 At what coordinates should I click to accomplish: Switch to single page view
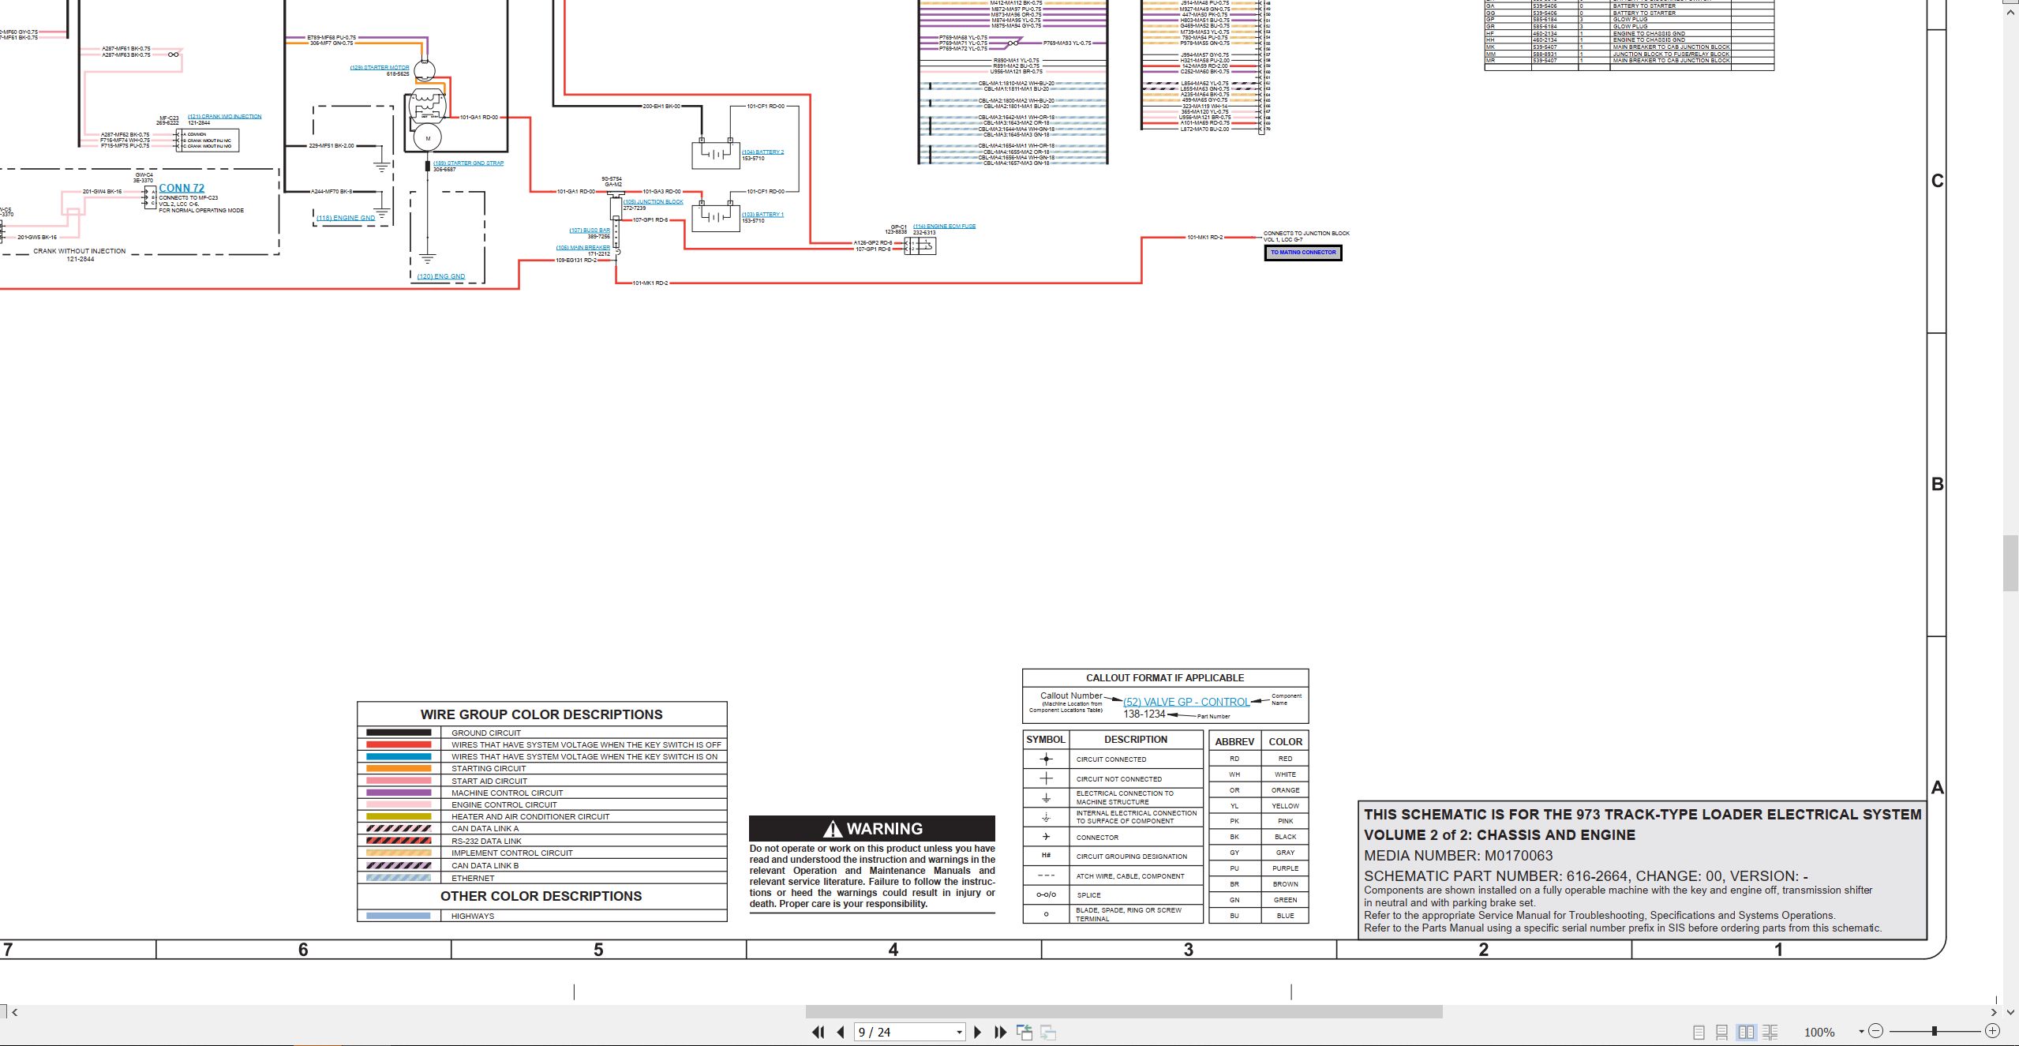point(1699,1032)
